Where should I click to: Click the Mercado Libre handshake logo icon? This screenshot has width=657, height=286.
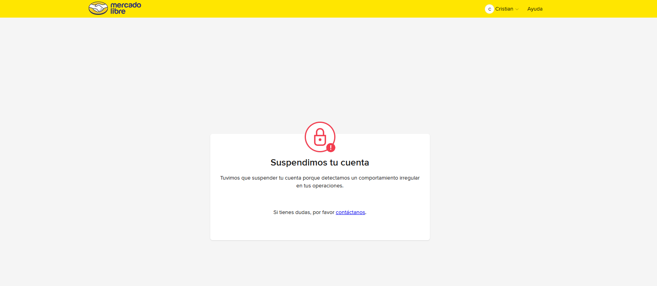click(x=98, y=8)
